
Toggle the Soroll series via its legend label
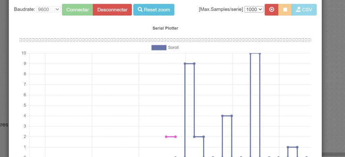pos(173,48)
